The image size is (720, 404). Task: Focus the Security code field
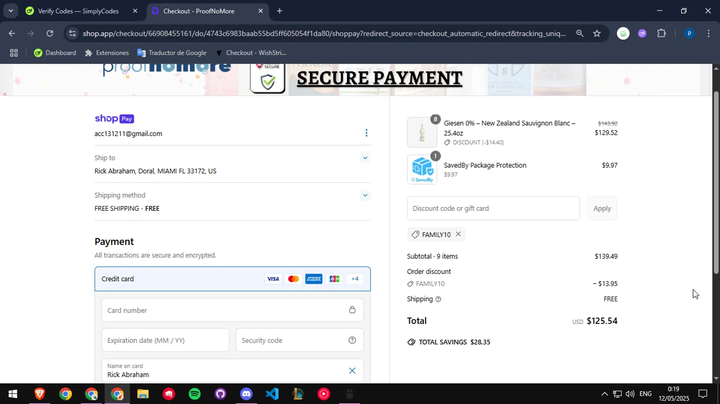300,340
